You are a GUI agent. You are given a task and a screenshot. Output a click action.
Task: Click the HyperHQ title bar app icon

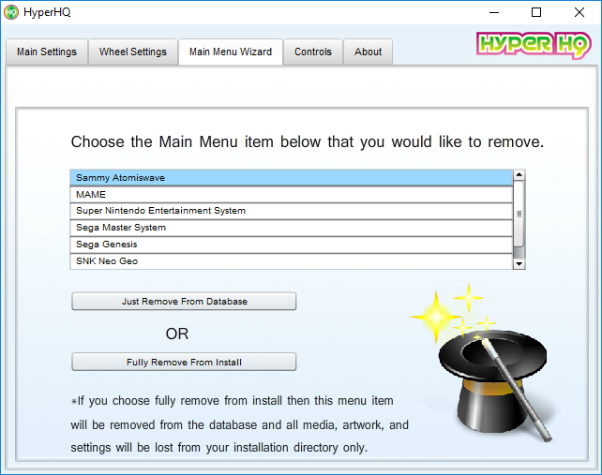(11, 12)
